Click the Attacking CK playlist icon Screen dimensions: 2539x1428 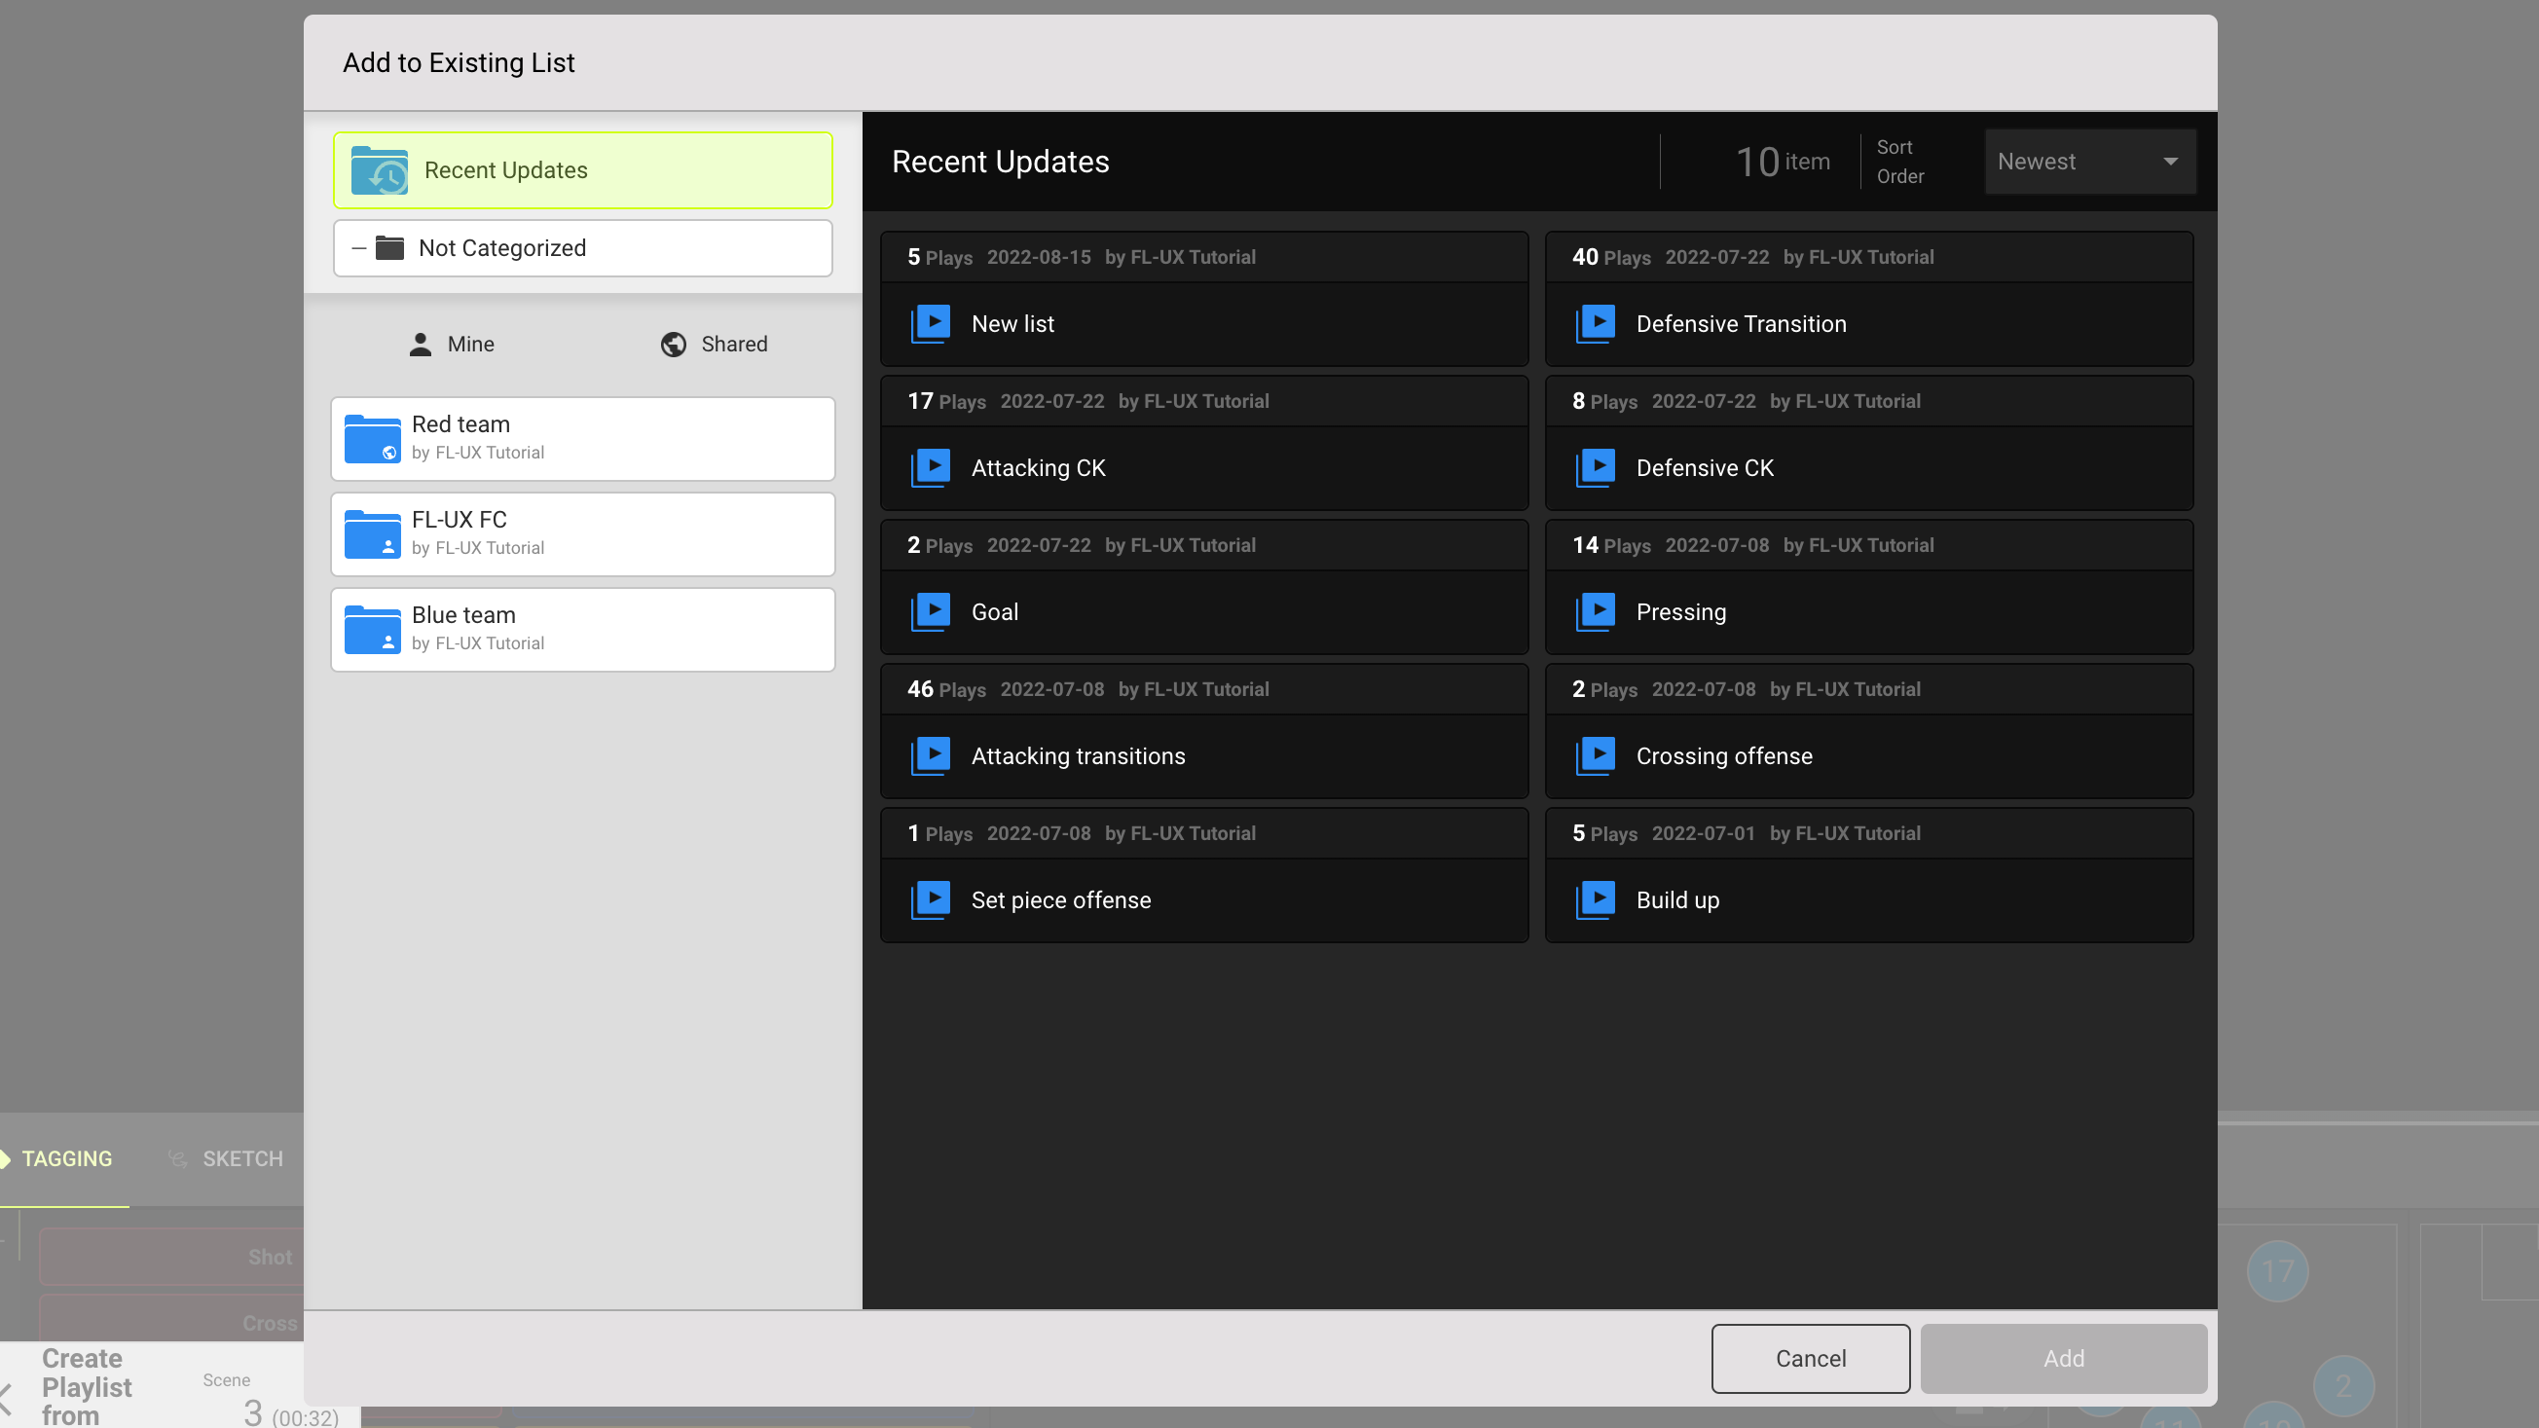[931, 468]
